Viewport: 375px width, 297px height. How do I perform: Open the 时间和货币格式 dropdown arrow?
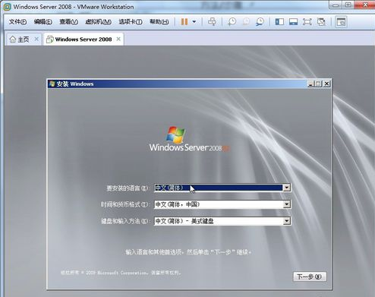[x=286, y=204]
